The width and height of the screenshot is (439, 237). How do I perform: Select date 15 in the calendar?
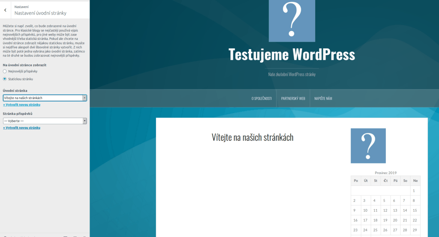tap(415, 210)
